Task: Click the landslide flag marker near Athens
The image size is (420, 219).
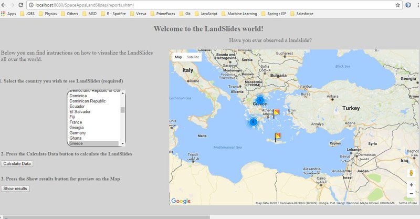Action: click(277, 111)
